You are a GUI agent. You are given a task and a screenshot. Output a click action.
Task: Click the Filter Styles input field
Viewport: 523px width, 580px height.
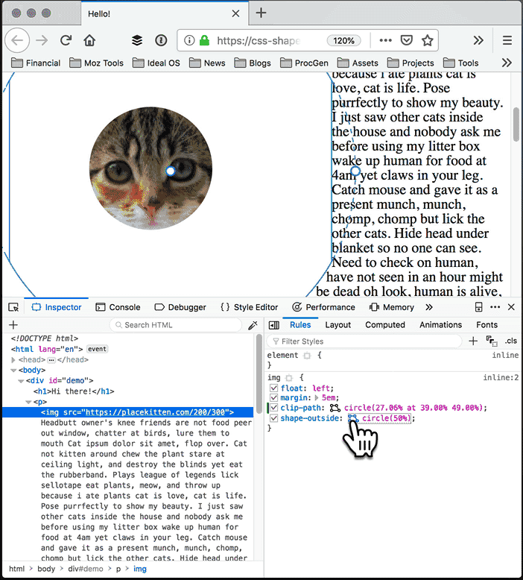364,341
